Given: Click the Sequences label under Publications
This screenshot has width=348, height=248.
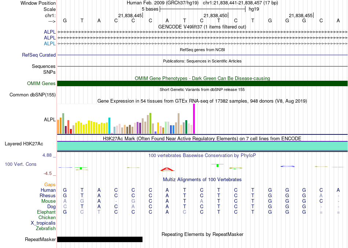Looking at the screenshot, I should 44,66.
